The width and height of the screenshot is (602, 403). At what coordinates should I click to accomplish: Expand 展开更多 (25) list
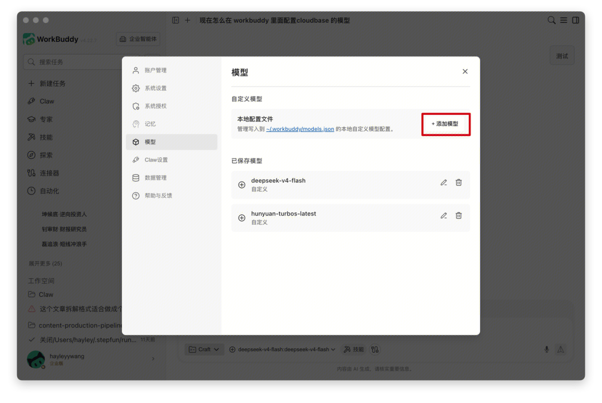coord(45,264)
